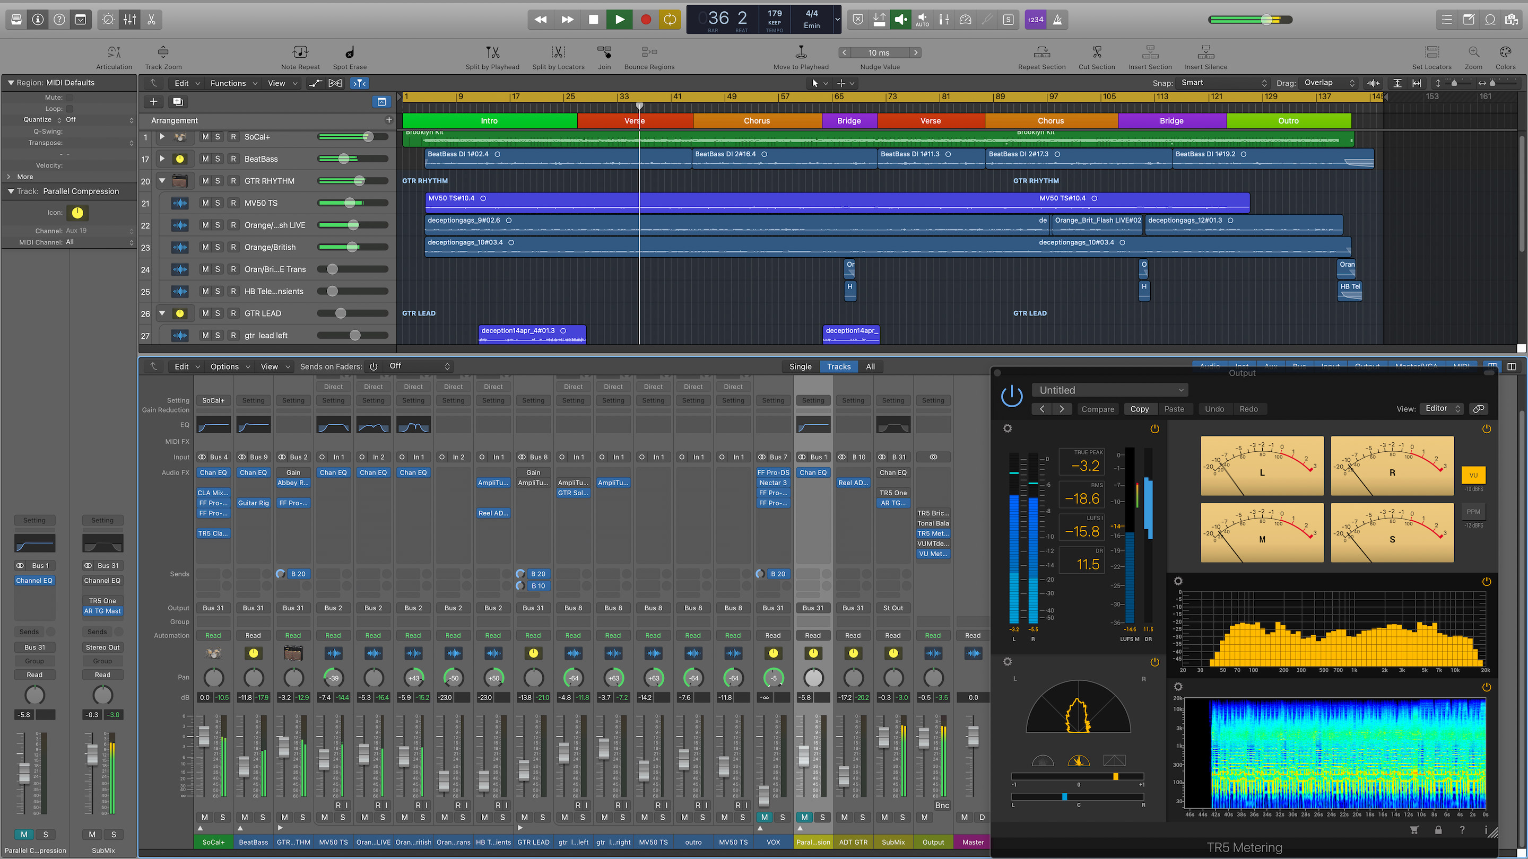This screenshot has width=1528, height=859.
Task: Open the Drag mode dropdown
Action: pos(1329,83)
